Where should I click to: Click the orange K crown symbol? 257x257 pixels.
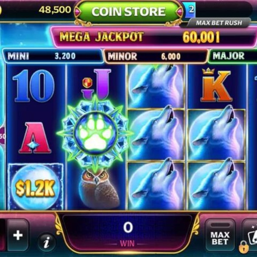pyautogui.click(x=216, y=85)
